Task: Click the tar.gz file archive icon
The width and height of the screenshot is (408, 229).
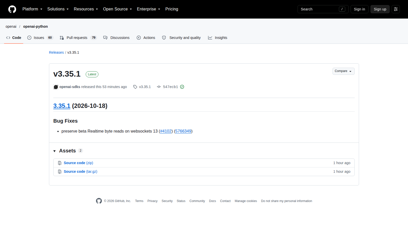Action: (60, 172)
